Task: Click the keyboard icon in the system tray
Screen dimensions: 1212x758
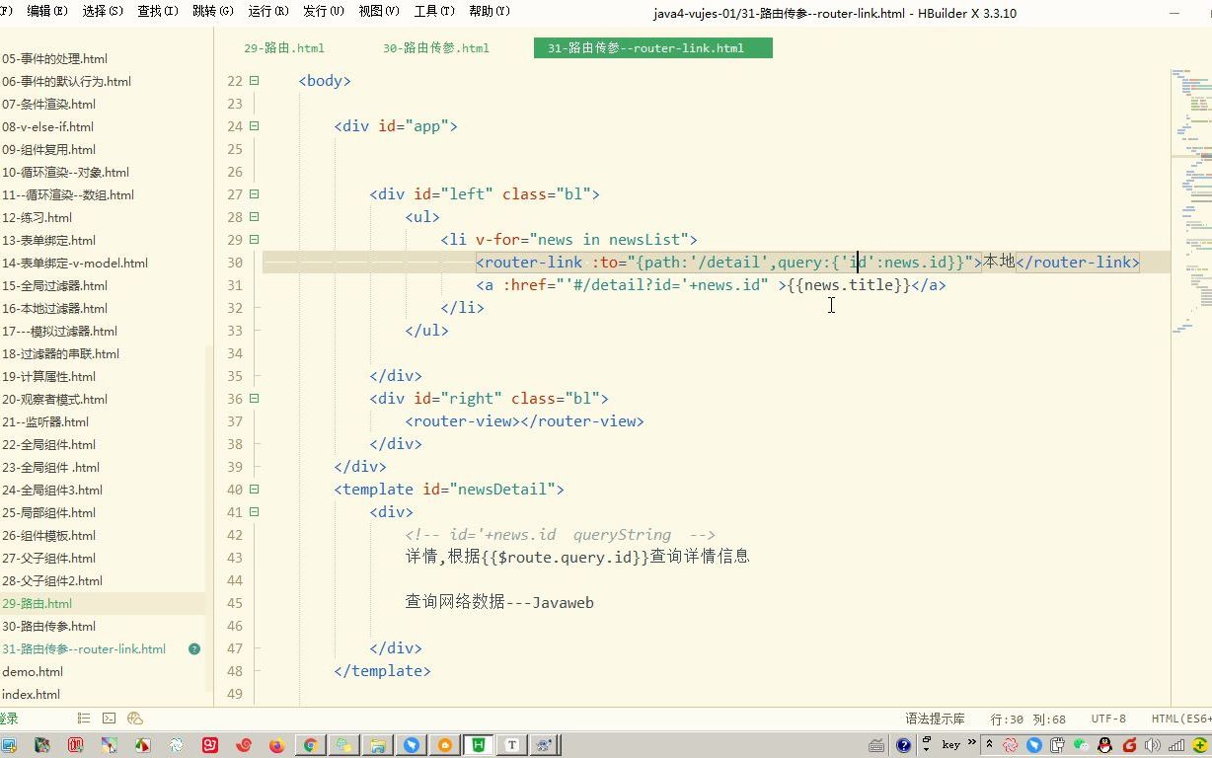Action: (876, 745)
